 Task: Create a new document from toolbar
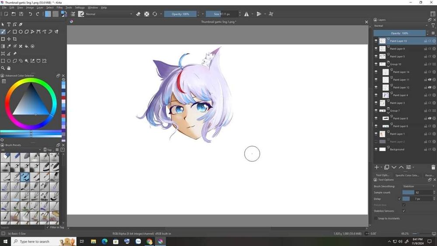6,14
